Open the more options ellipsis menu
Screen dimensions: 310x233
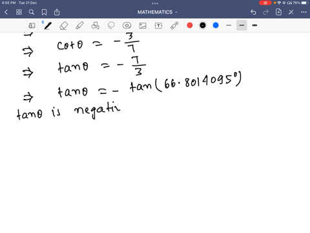point(304,12)
